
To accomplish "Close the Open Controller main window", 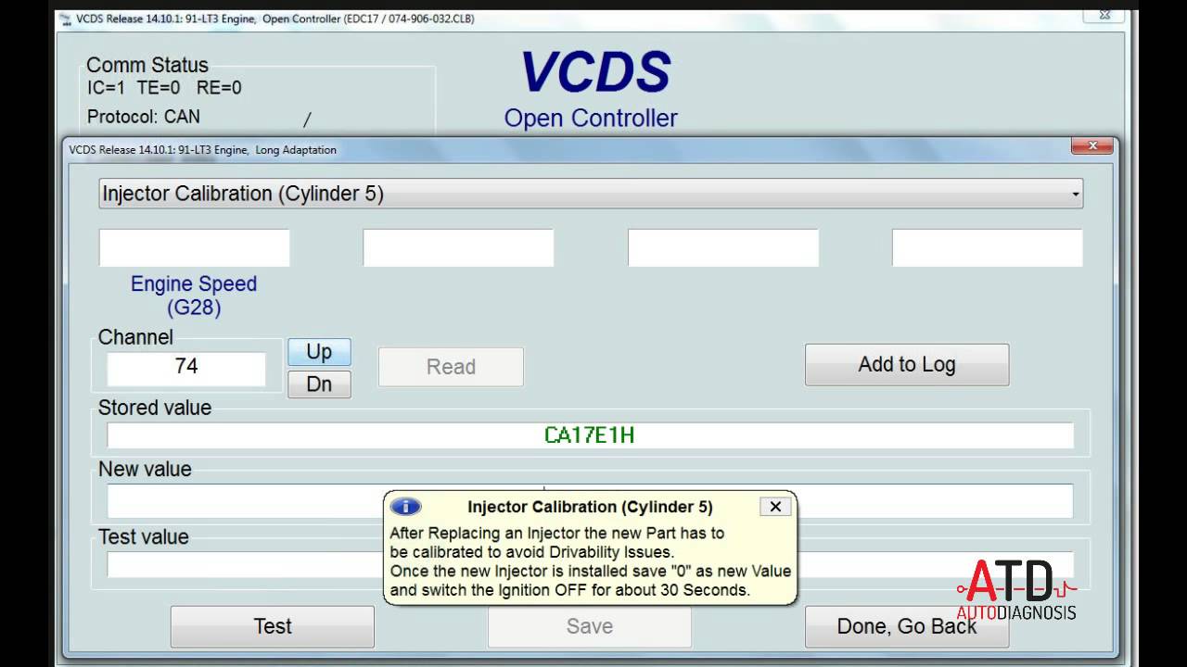I will [x=1104, y=15].
